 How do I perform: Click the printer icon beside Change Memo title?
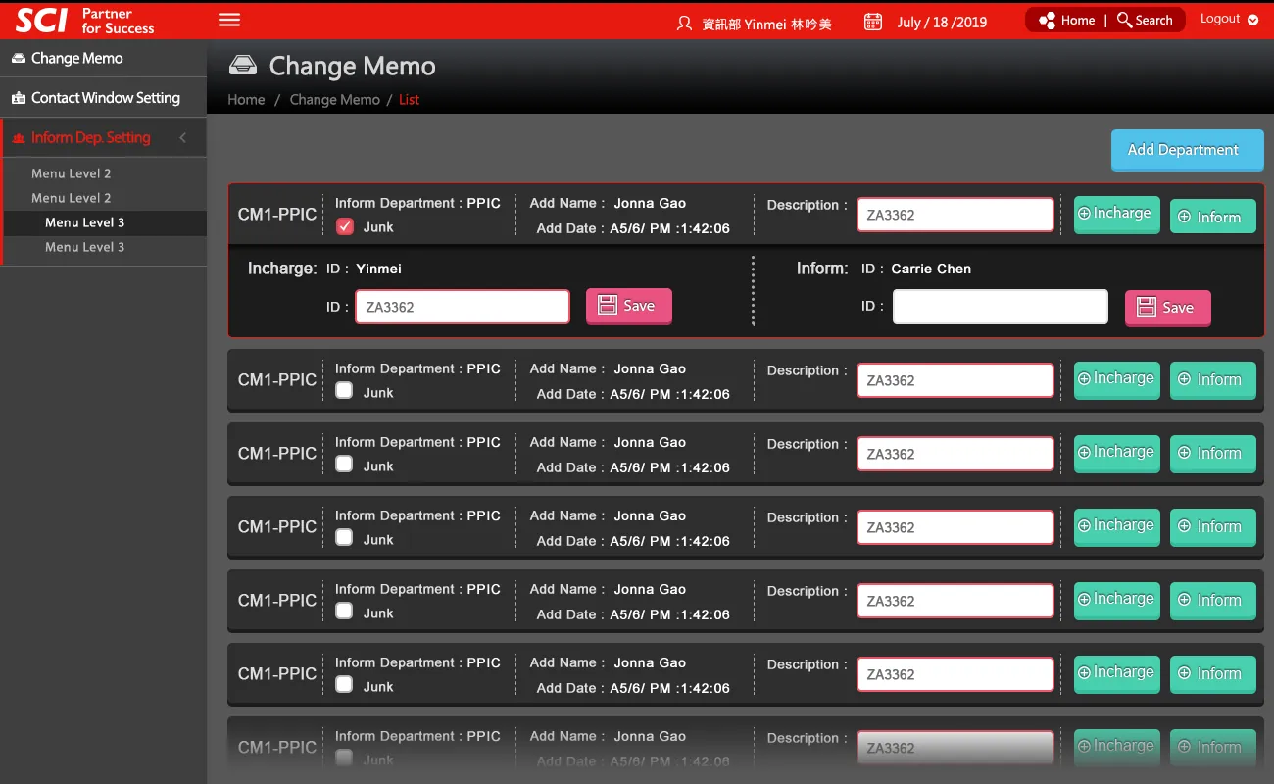point(243,66)
